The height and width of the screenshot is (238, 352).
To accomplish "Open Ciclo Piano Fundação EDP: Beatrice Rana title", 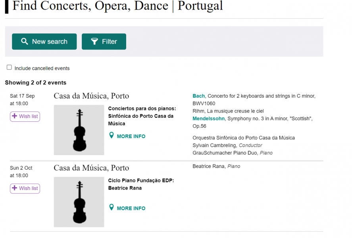I will (141, 184).
